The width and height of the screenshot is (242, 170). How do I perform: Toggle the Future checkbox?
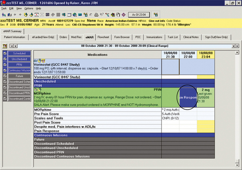pyautogui.click(x=5, y=76)
